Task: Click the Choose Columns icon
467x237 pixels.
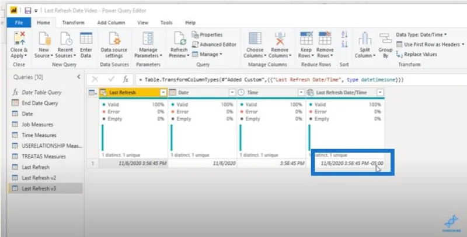Action: coord(255,38)
